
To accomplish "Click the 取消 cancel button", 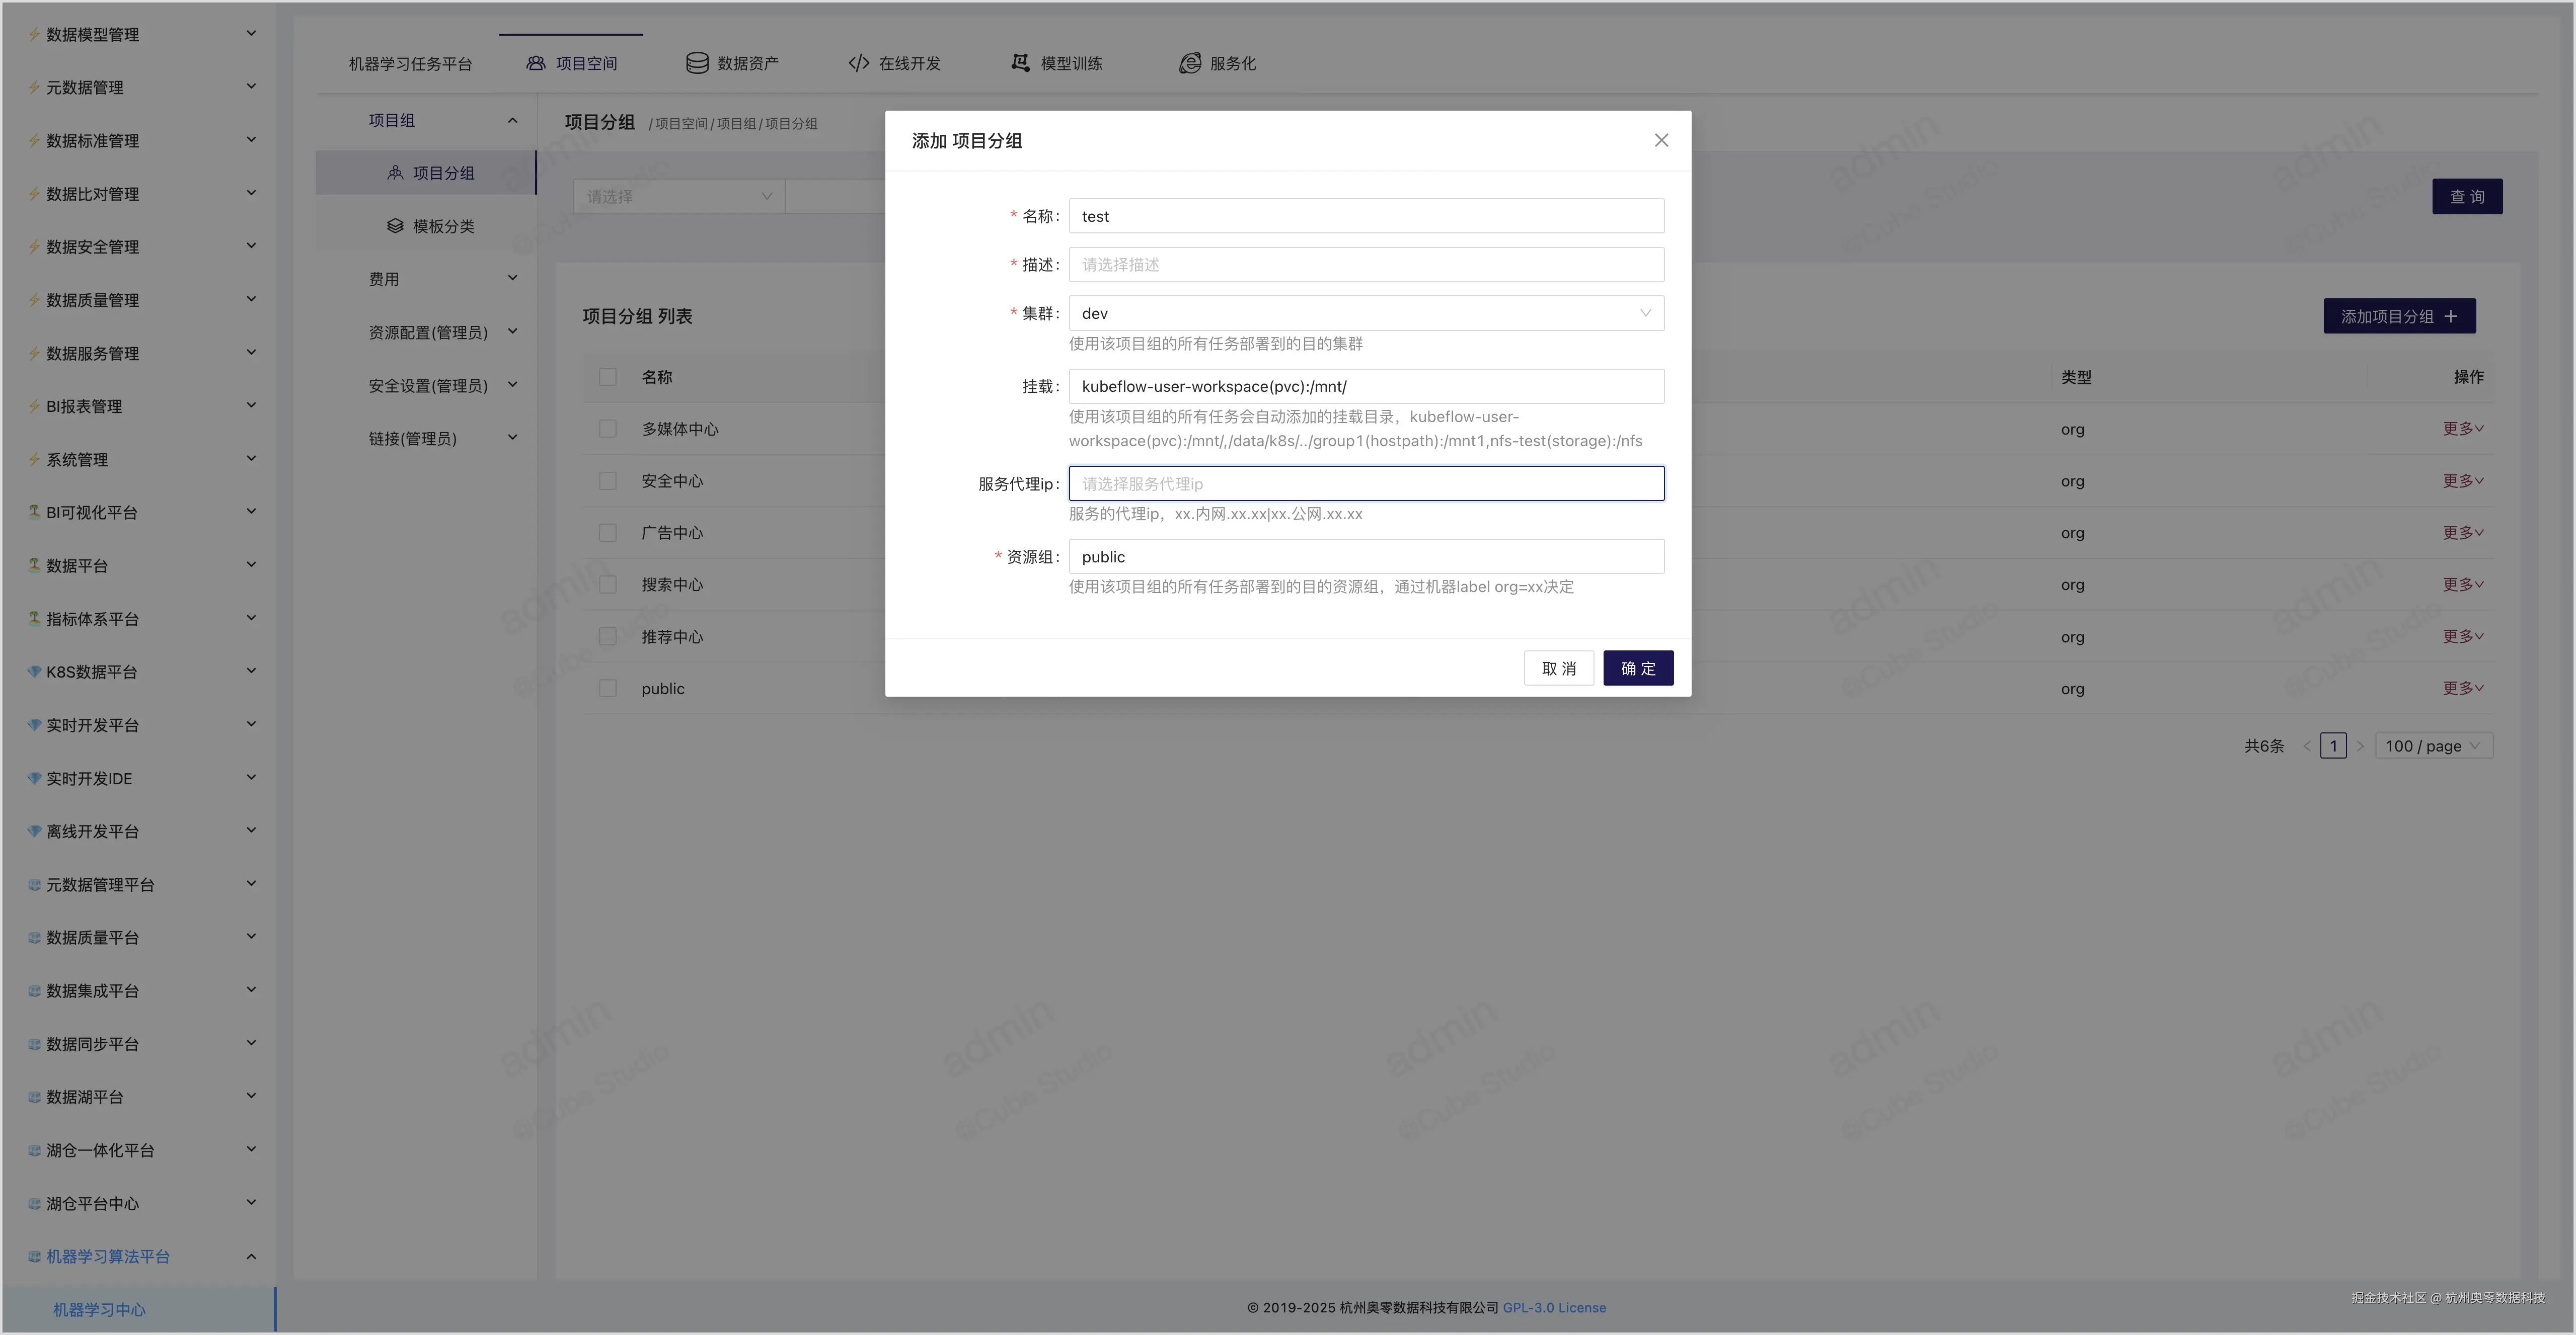I will [x=1558, y=669].
